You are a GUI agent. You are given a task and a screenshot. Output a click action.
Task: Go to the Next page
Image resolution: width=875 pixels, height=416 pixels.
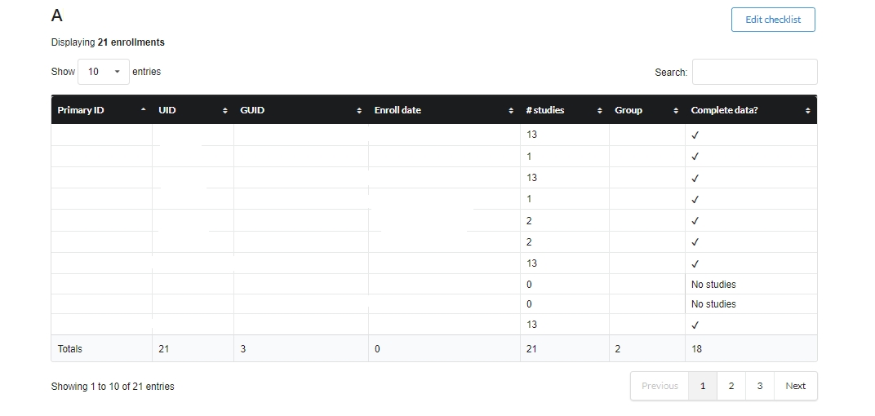pyautogui.click(x=795, y=386)
